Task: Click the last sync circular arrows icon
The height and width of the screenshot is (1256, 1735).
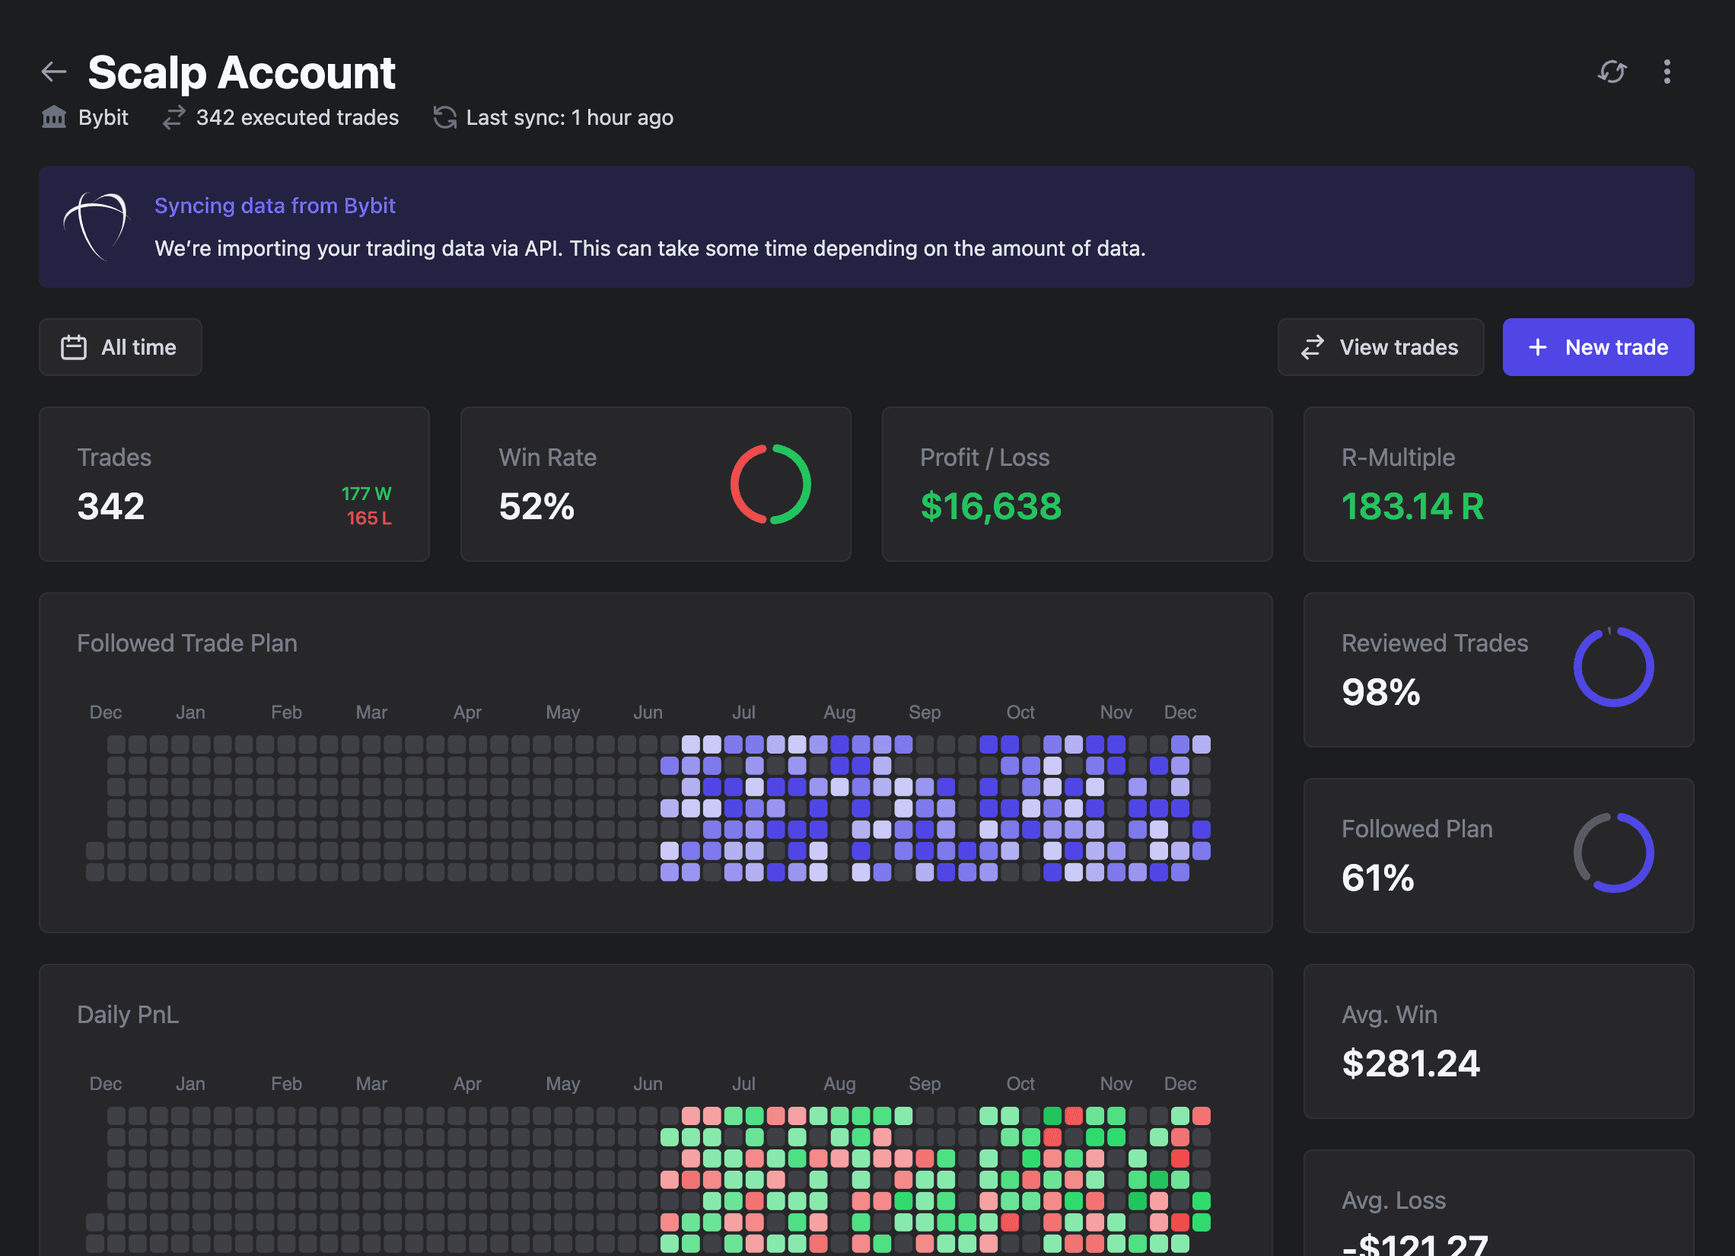Action: (444, 117)
